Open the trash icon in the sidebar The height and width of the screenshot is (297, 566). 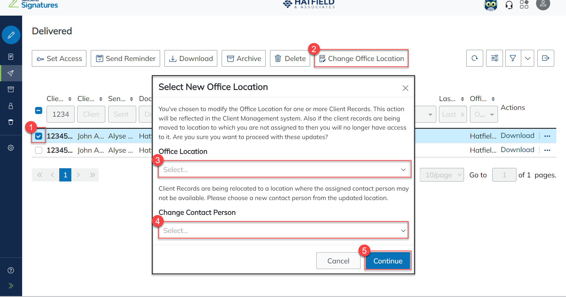coord(11,122)
